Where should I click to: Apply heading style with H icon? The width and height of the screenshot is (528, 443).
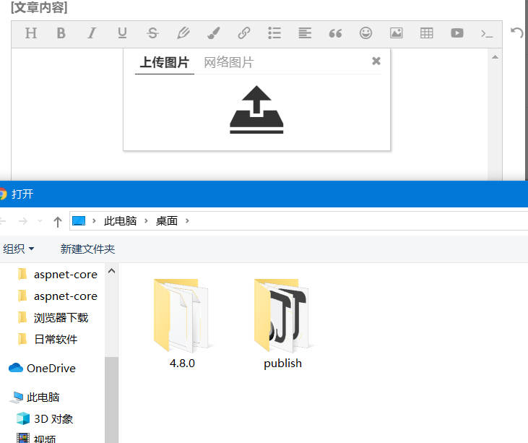pos(31,33)
